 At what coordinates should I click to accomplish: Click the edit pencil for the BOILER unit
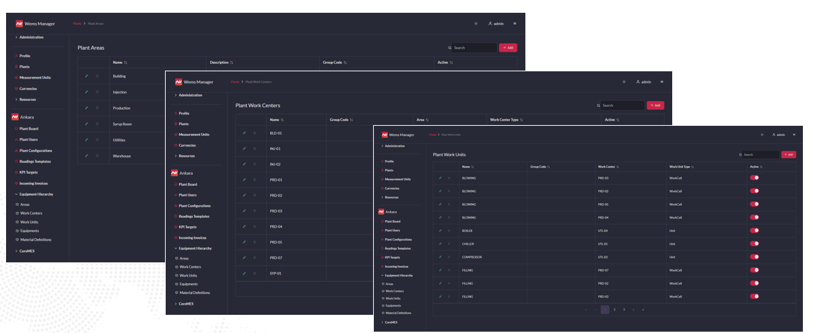[440, 230]
